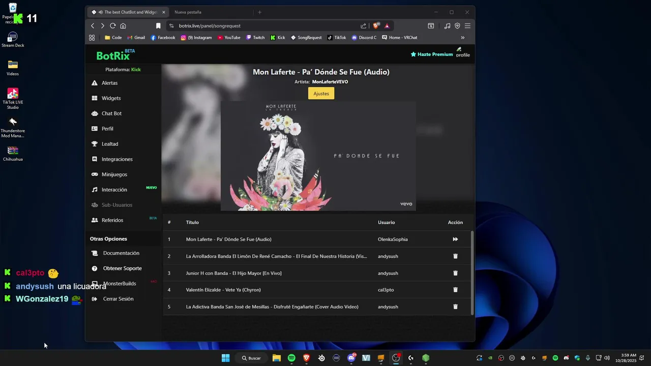Open the Home - VRChat bookmark
This screenshot has height=366, width=651.
click(x=399, y=38)
